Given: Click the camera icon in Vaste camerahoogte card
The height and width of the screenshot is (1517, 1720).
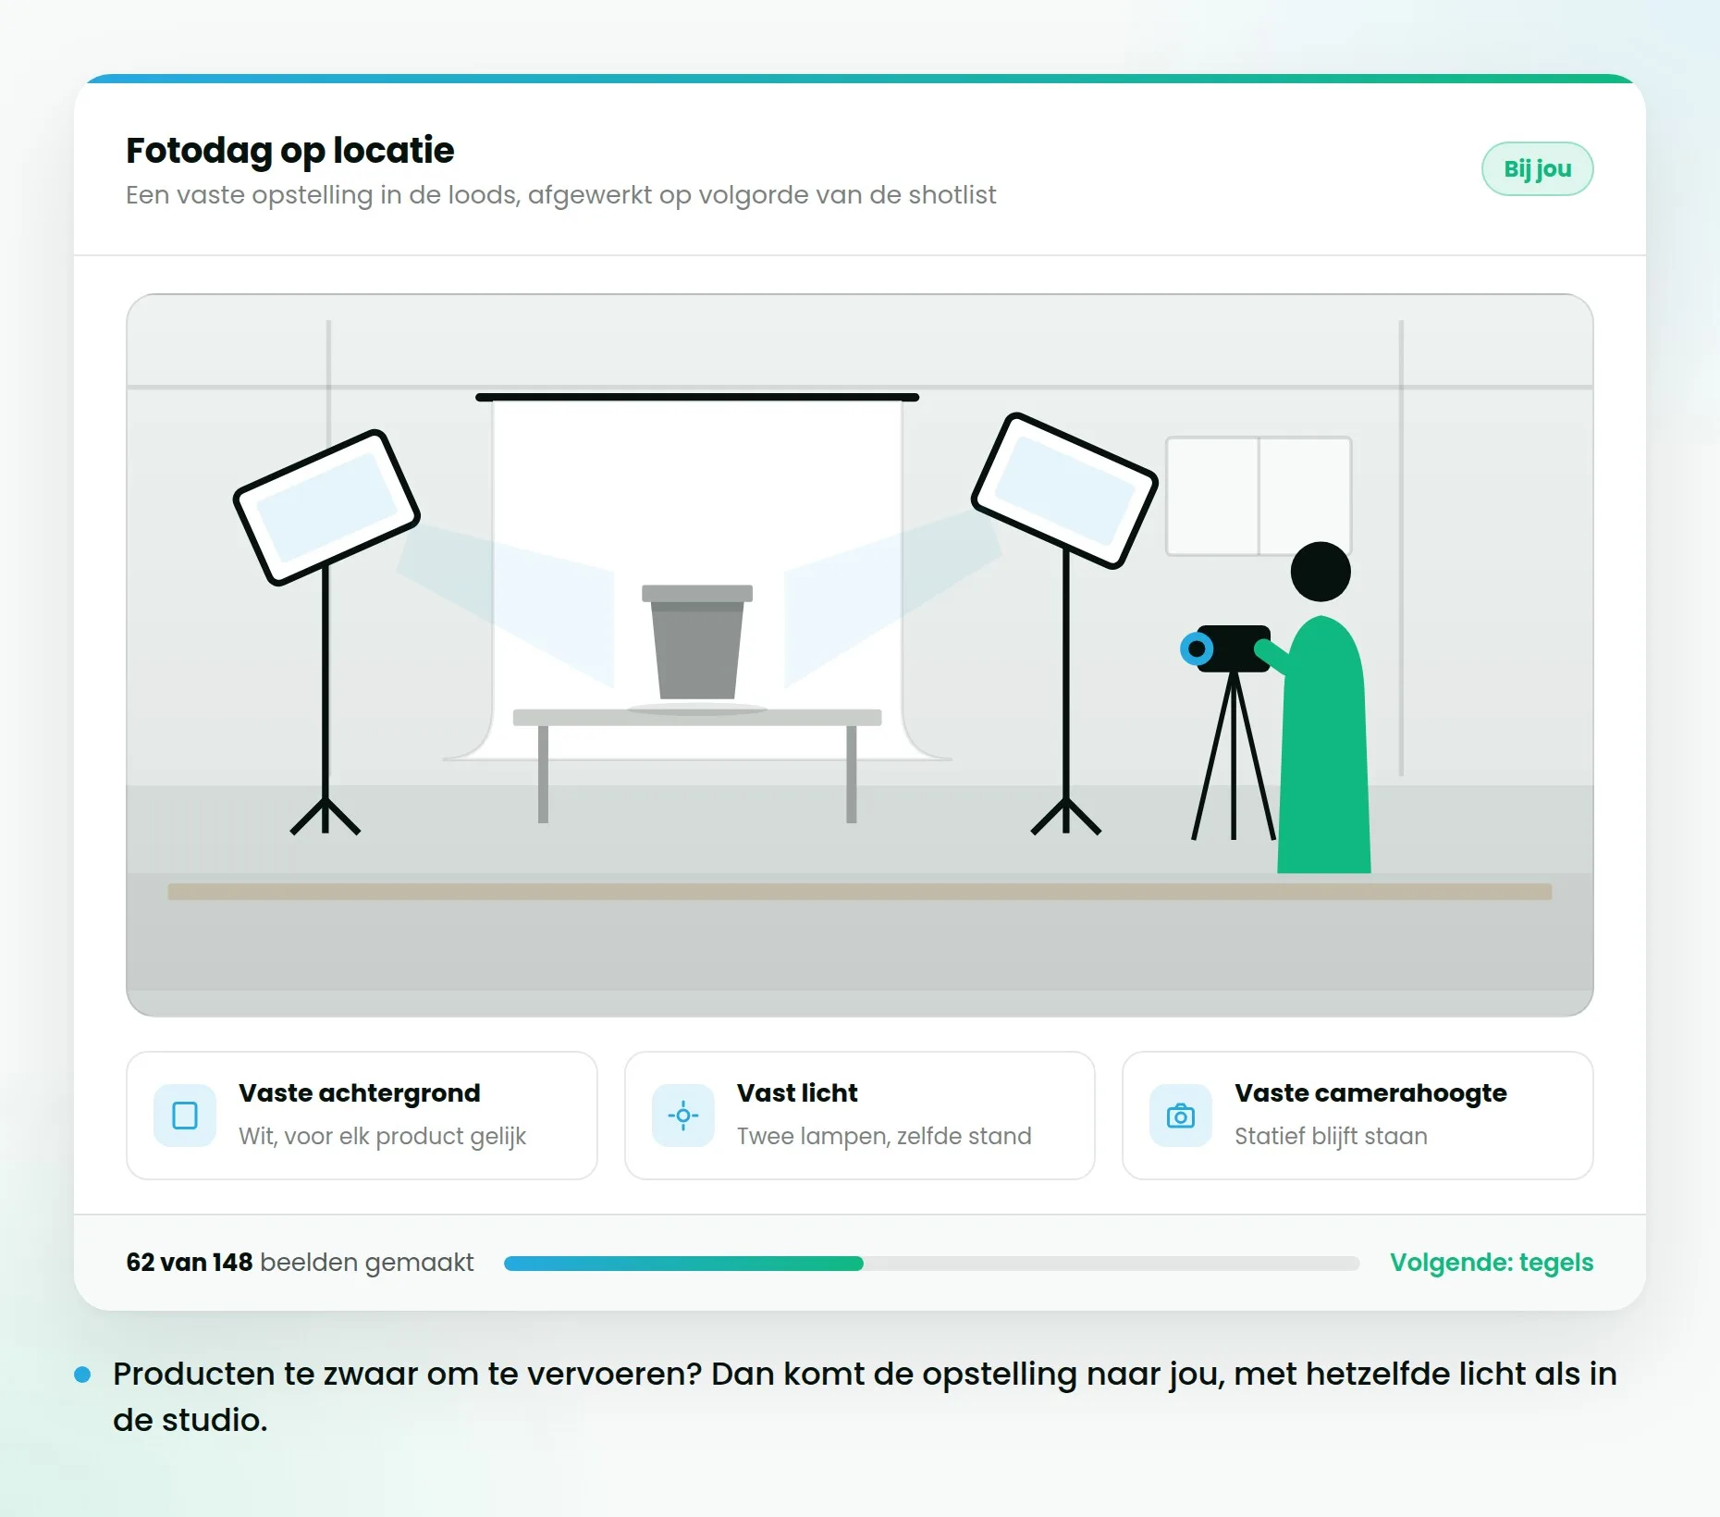Looking at the screenshot, I should pyautogui.click(x=1181, y=1116).
